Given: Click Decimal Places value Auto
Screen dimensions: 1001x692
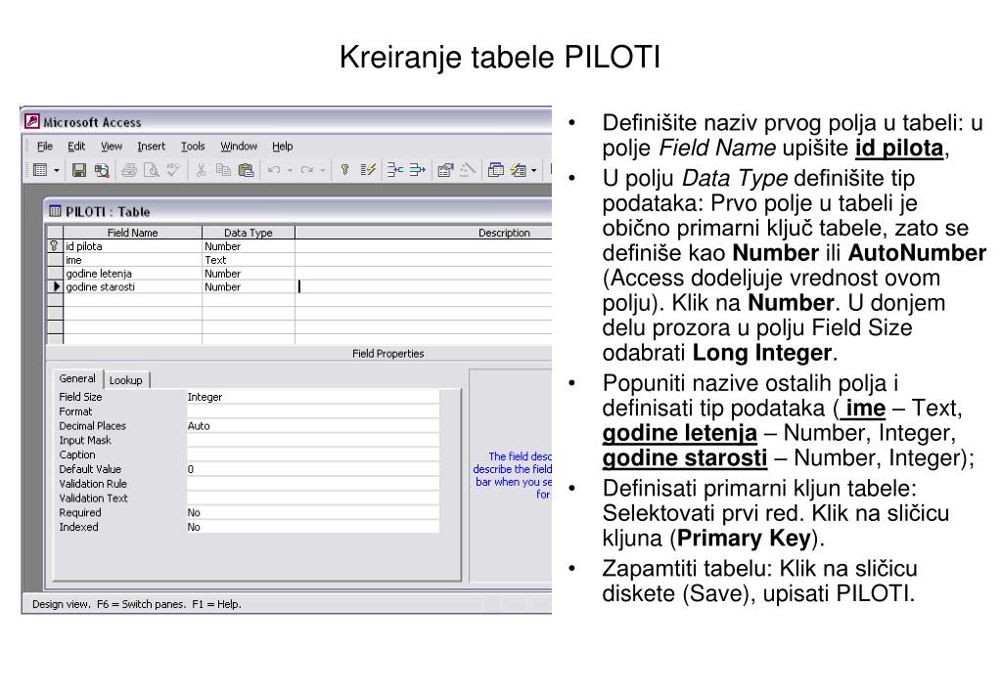Looking at the screenshot, I should click(313, 426).
